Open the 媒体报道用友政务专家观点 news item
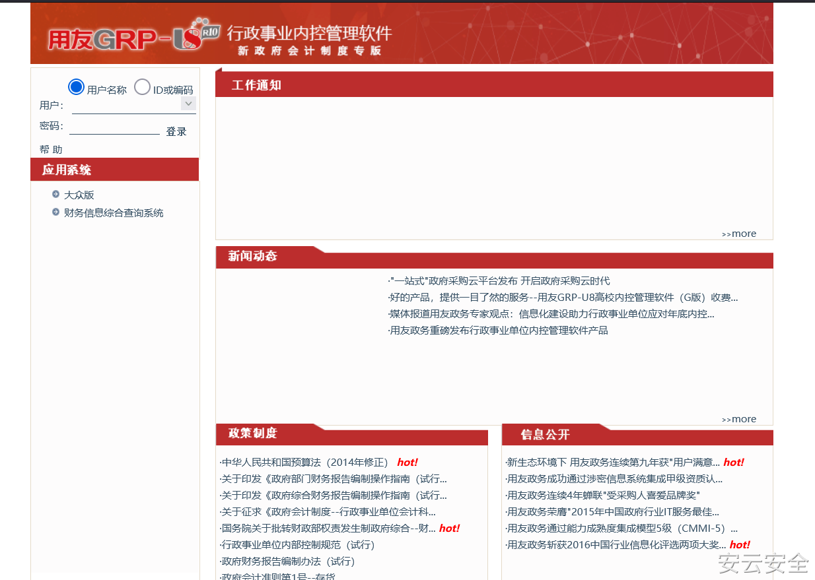 551,314
